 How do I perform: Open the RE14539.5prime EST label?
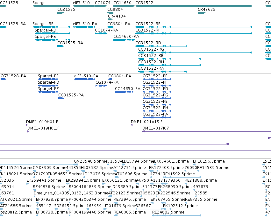[213, 168]
